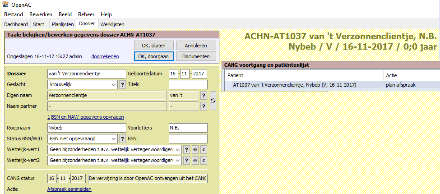
Task: Click the 'c' icon on Wettelijk-vert1 row
Action: pos(204,149)
